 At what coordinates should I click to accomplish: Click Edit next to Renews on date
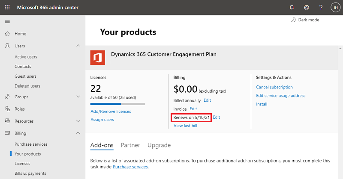[x=217, y=117]
